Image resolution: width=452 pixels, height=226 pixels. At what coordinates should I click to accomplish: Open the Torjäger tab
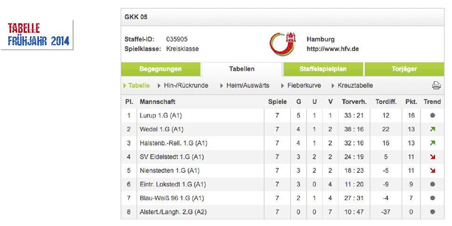404,69
